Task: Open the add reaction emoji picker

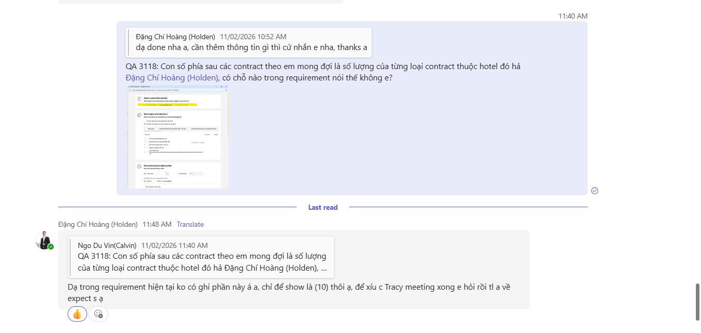Action: point(99,314)
